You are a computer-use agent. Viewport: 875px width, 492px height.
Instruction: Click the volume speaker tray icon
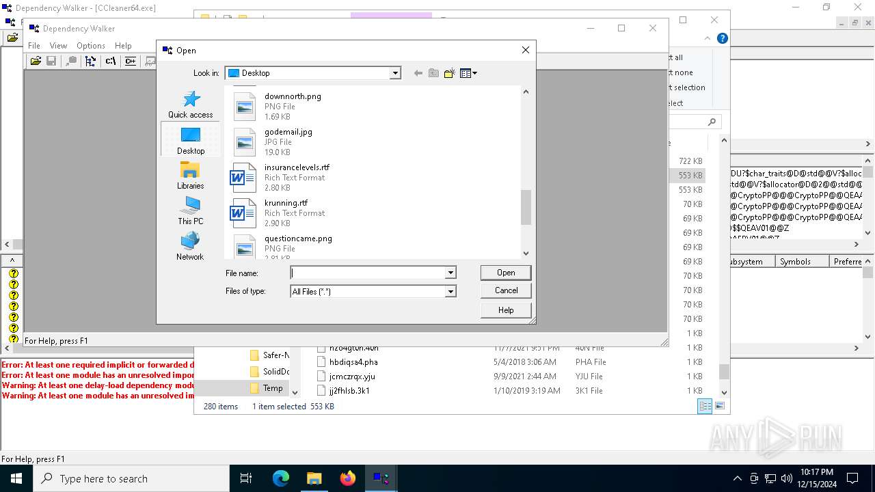pos(786,478)
